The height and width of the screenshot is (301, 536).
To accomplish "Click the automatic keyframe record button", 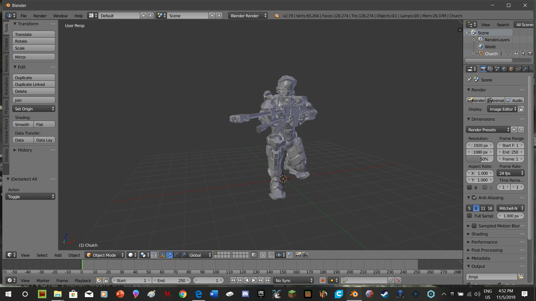I will 322,280.
